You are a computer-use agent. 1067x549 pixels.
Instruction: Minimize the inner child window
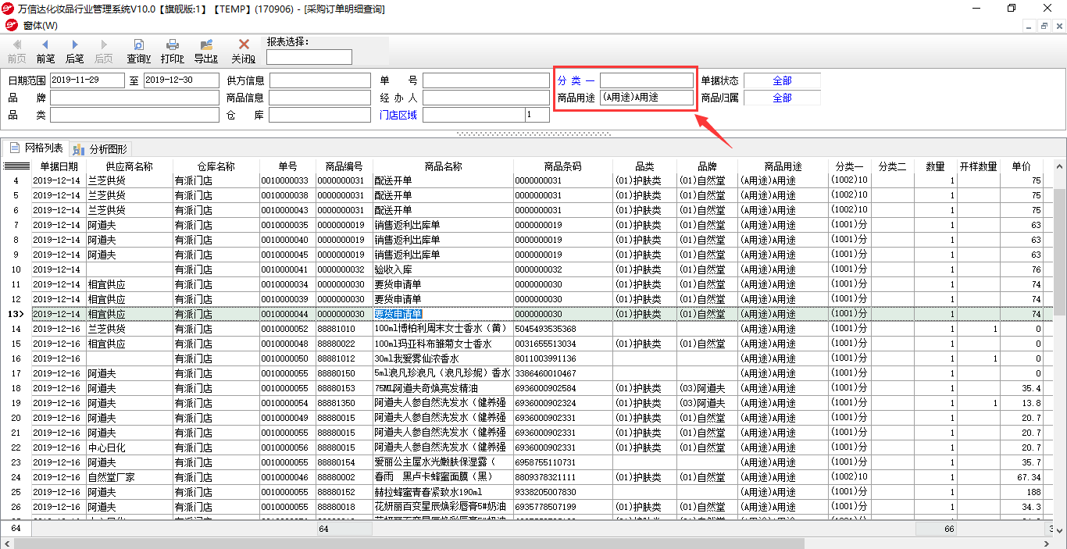pos(1030,26)
